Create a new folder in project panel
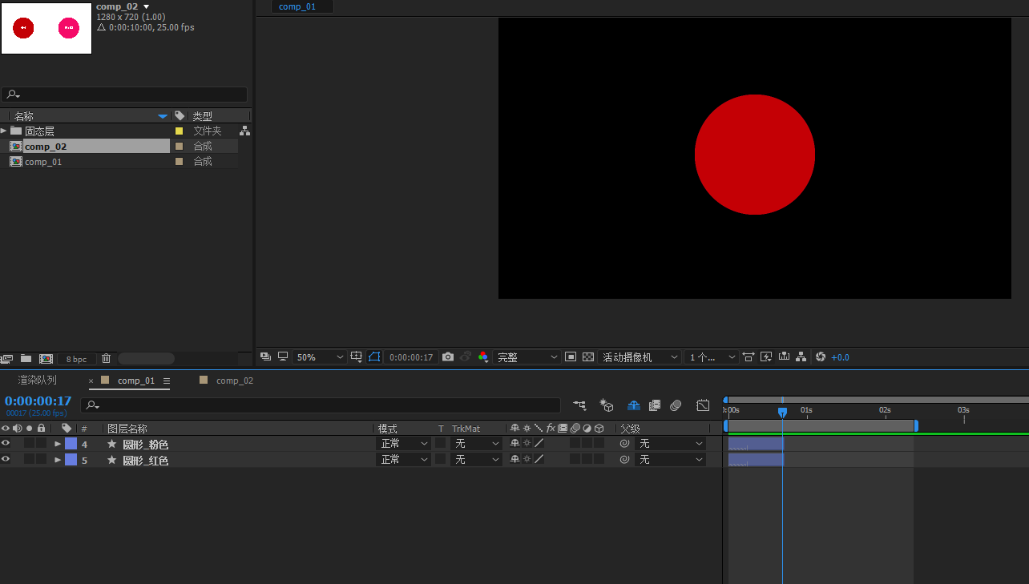This screenshot has width=1029, height=584. click(26, 358)
